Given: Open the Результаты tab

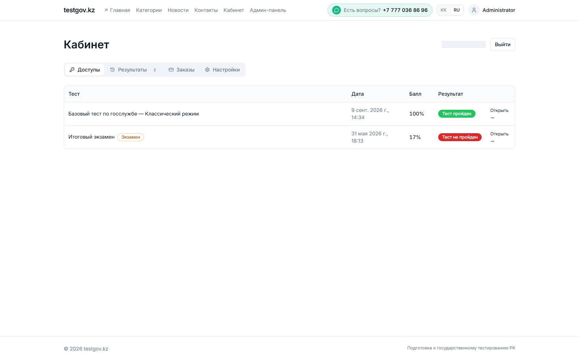Looking at the screenshot, I should point(134,70).
